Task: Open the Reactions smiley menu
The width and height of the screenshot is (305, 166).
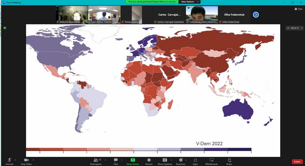Action: (180, 160)
